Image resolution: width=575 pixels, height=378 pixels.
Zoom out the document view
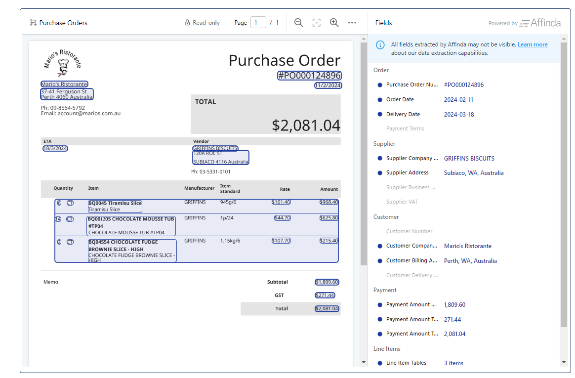point(298,23)
